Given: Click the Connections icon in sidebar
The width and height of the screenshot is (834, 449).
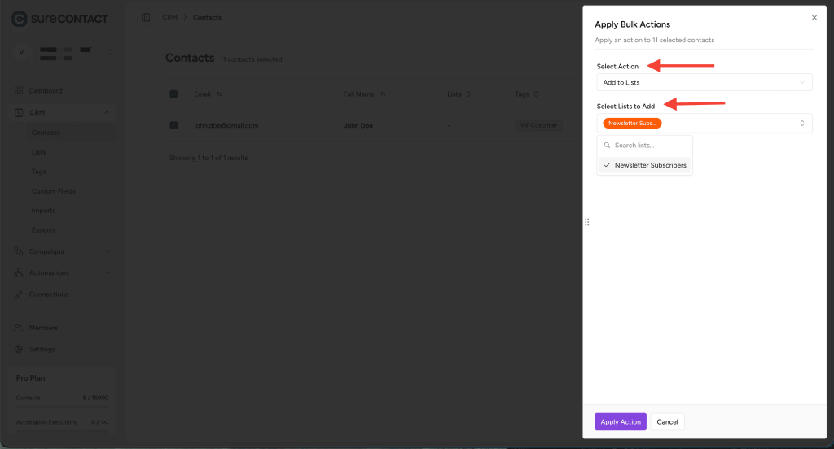Looking at the screenshot, I should point(19,294).
